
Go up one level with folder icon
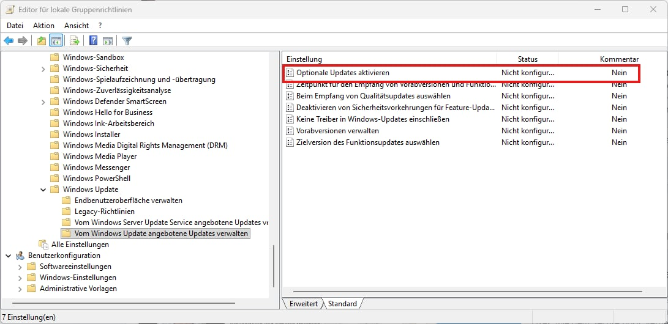[41, 41]
